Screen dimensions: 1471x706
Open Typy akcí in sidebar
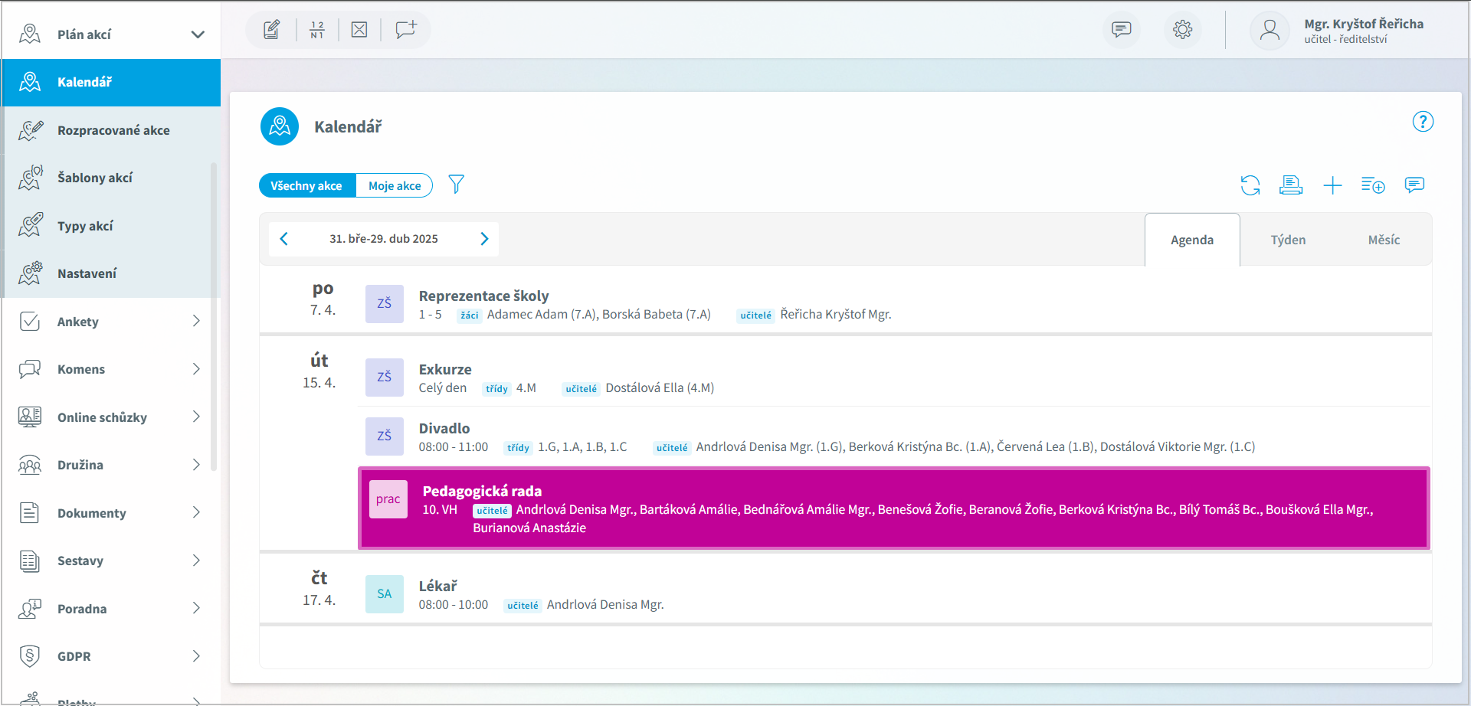click(111, 226)
